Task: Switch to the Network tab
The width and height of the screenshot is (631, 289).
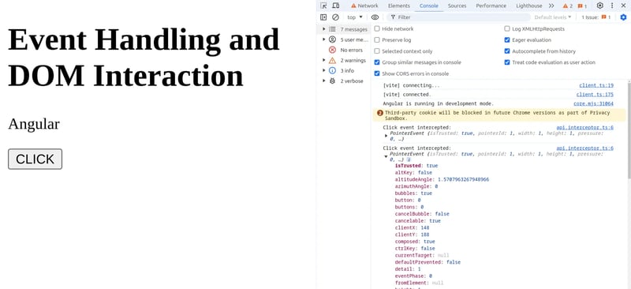Action: click(364, 6)
